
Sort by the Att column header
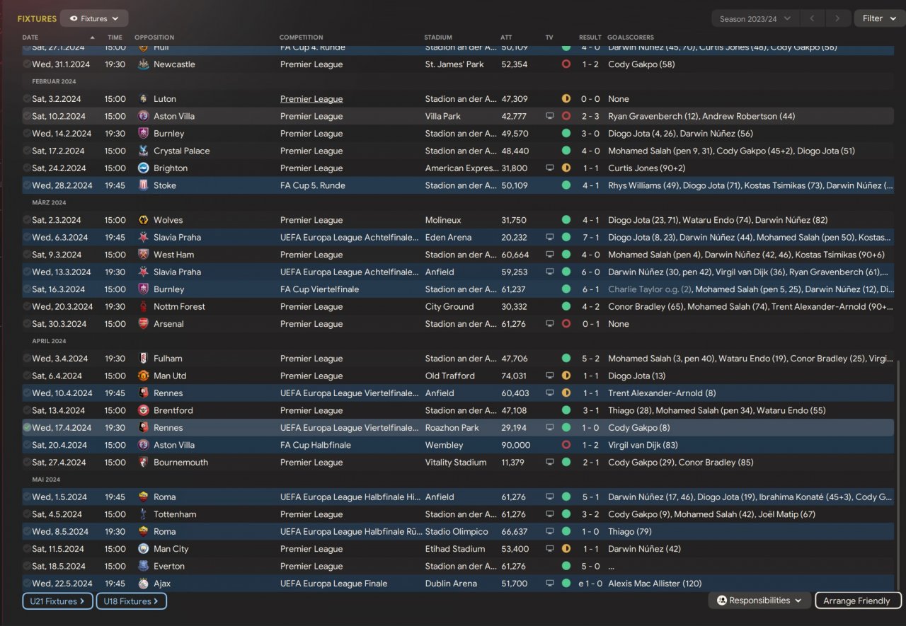(506, 37)
